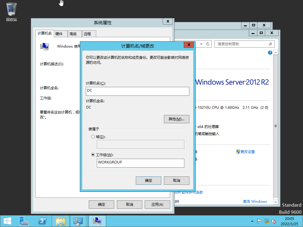Click the refresh icon in Control Panel
The width and height of the screenshot is (303, 227).
click(x=208, y=44)
